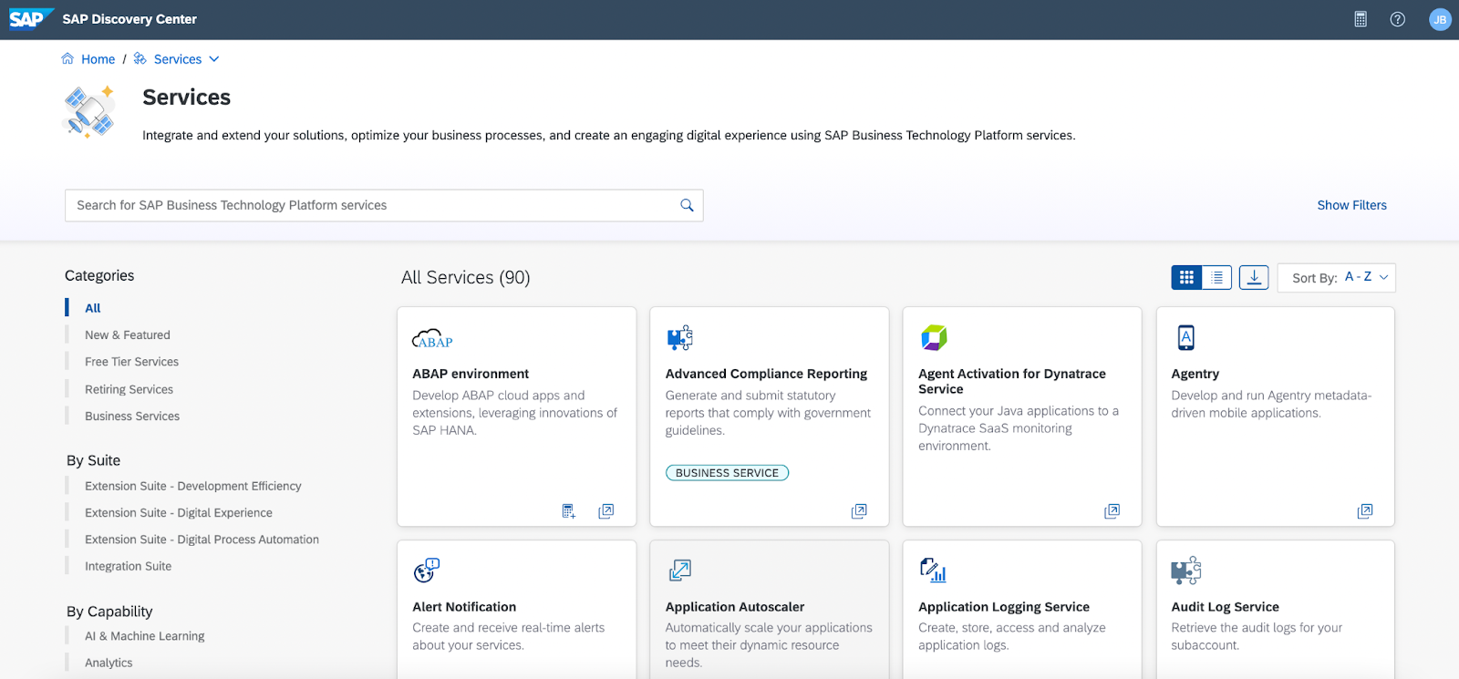The width and height of the screenshot is (1459, 679).
Task: Select the All category
Action: pos(93,308)
